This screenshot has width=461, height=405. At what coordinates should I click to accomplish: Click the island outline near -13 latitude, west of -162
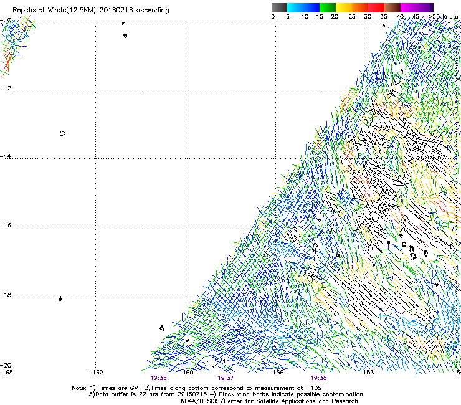coord(62,133)
